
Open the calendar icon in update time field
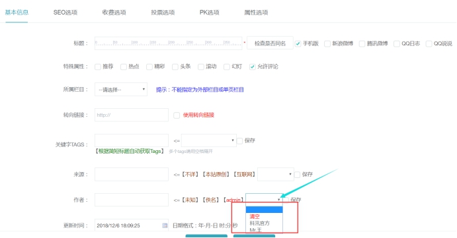(165, 225)
